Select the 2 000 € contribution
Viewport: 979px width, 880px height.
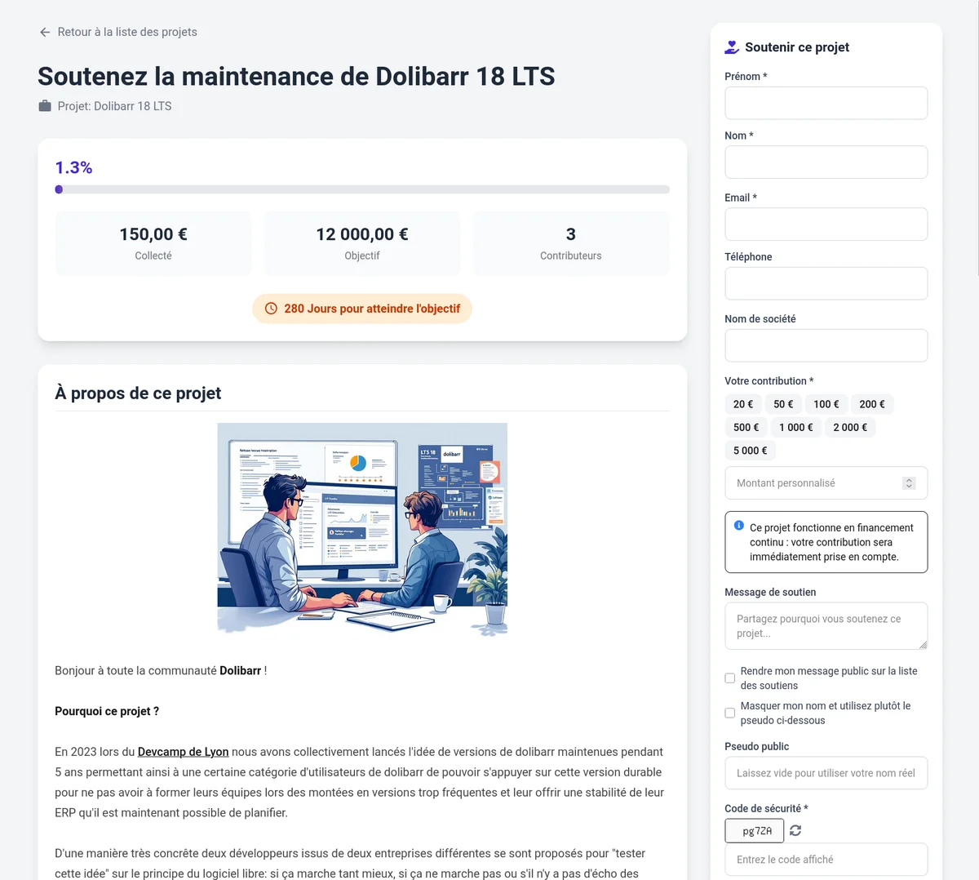click(x=850, y=427)
